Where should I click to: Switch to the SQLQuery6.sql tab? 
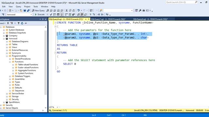(150, 19)
